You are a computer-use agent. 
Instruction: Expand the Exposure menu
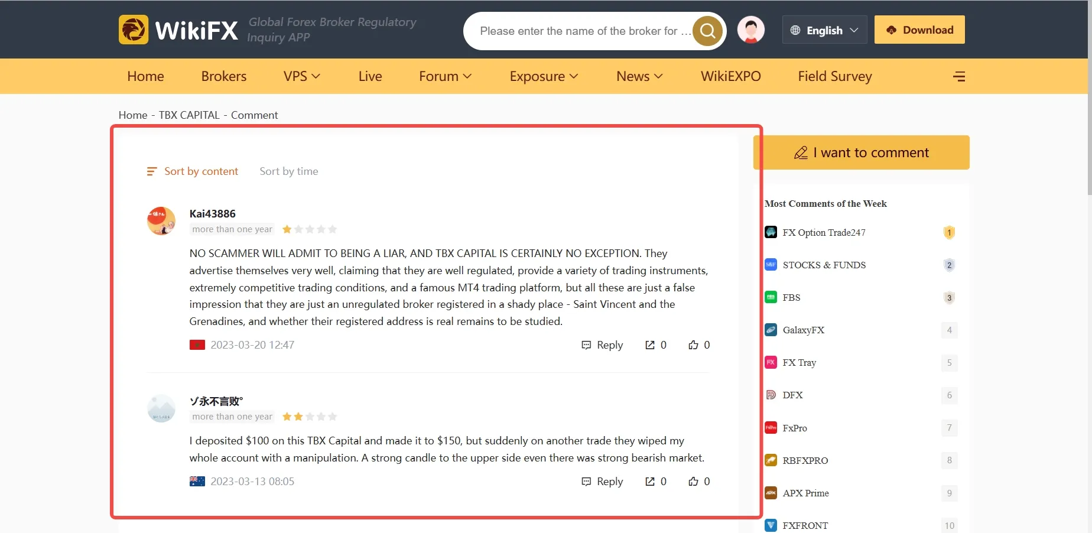(544, 76)
